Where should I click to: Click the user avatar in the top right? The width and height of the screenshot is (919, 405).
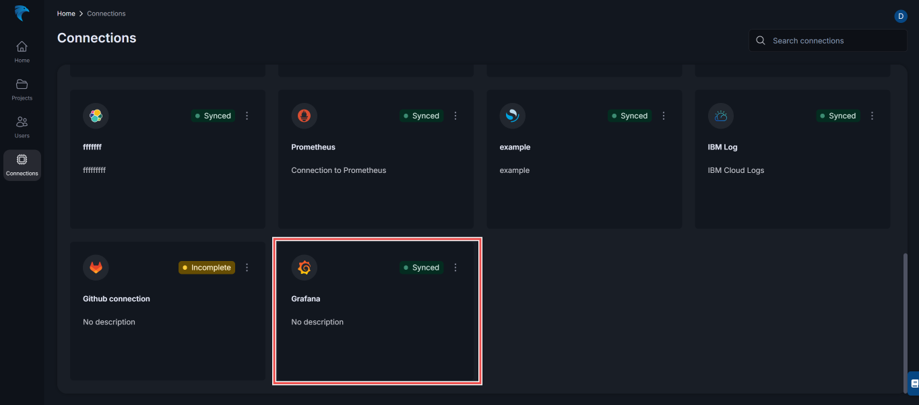point(901,15)
